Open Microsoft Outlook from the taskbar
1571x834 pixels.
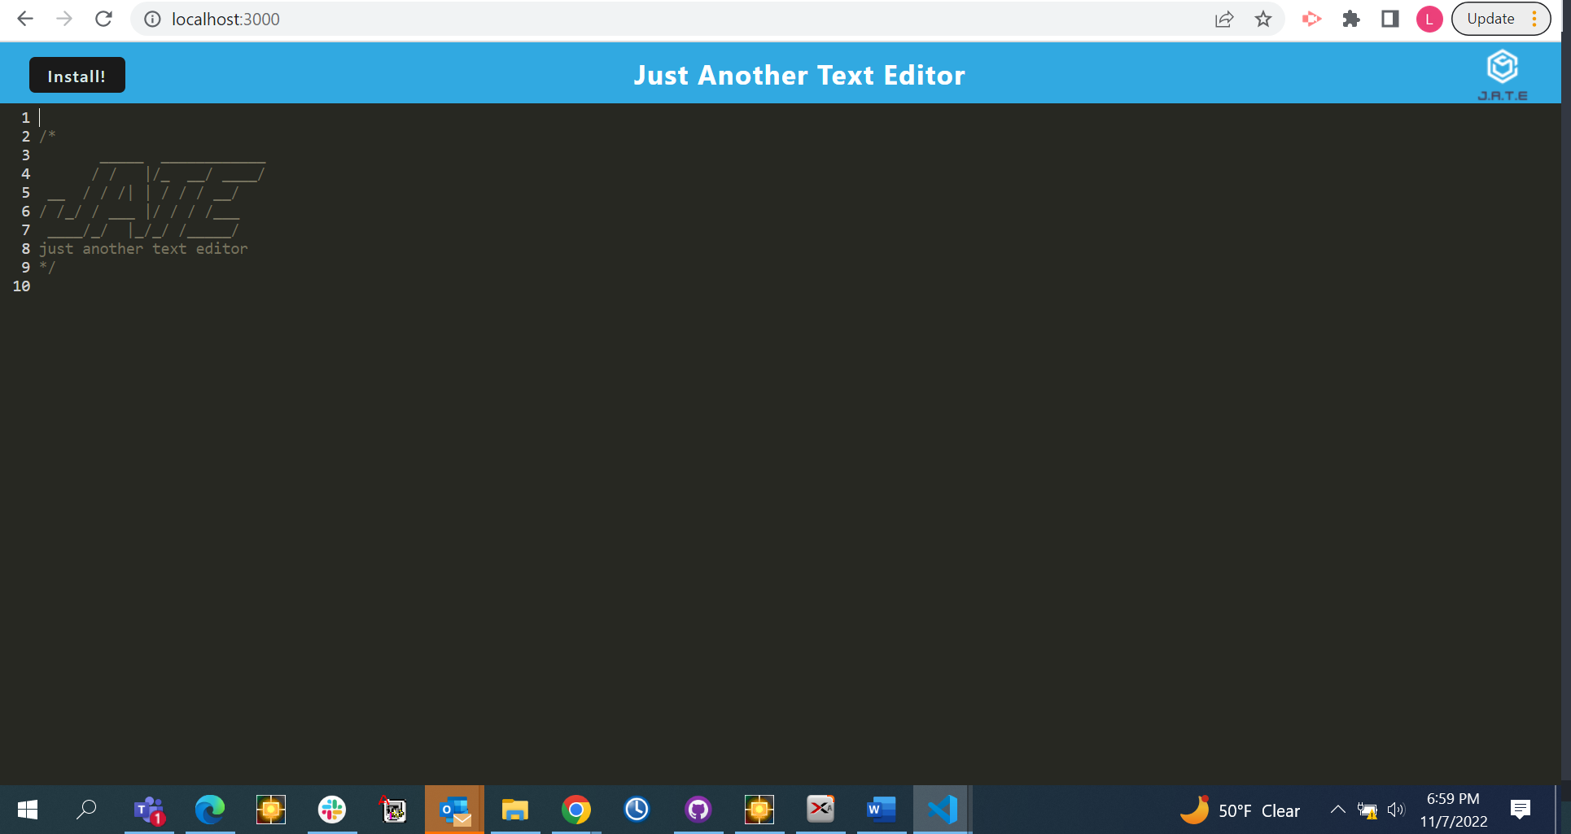click(454, 810)
